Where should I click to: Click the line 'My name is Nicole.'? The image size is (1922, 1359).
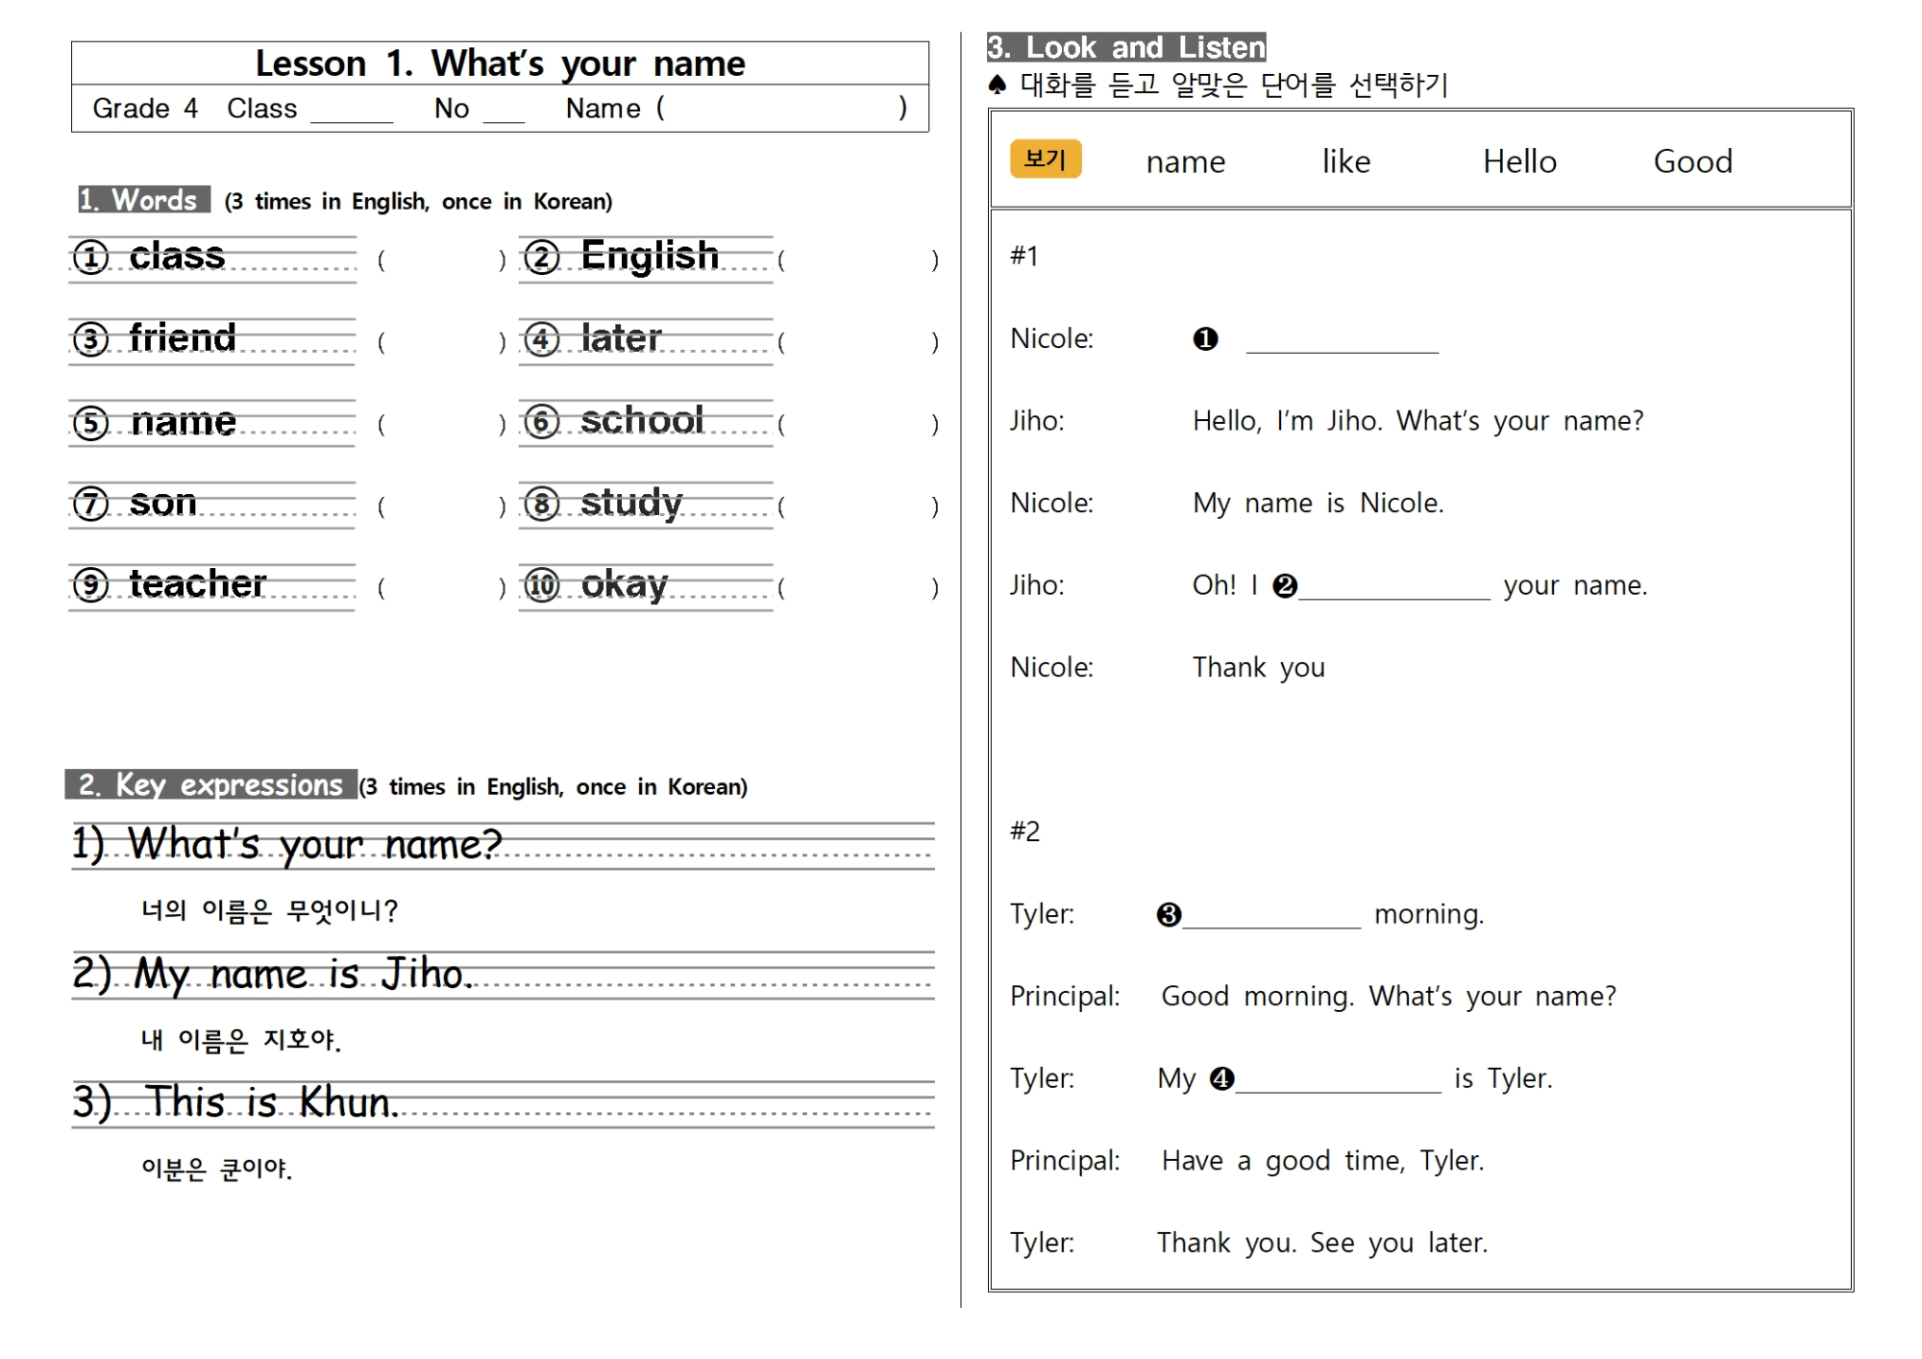(1318, 504)
